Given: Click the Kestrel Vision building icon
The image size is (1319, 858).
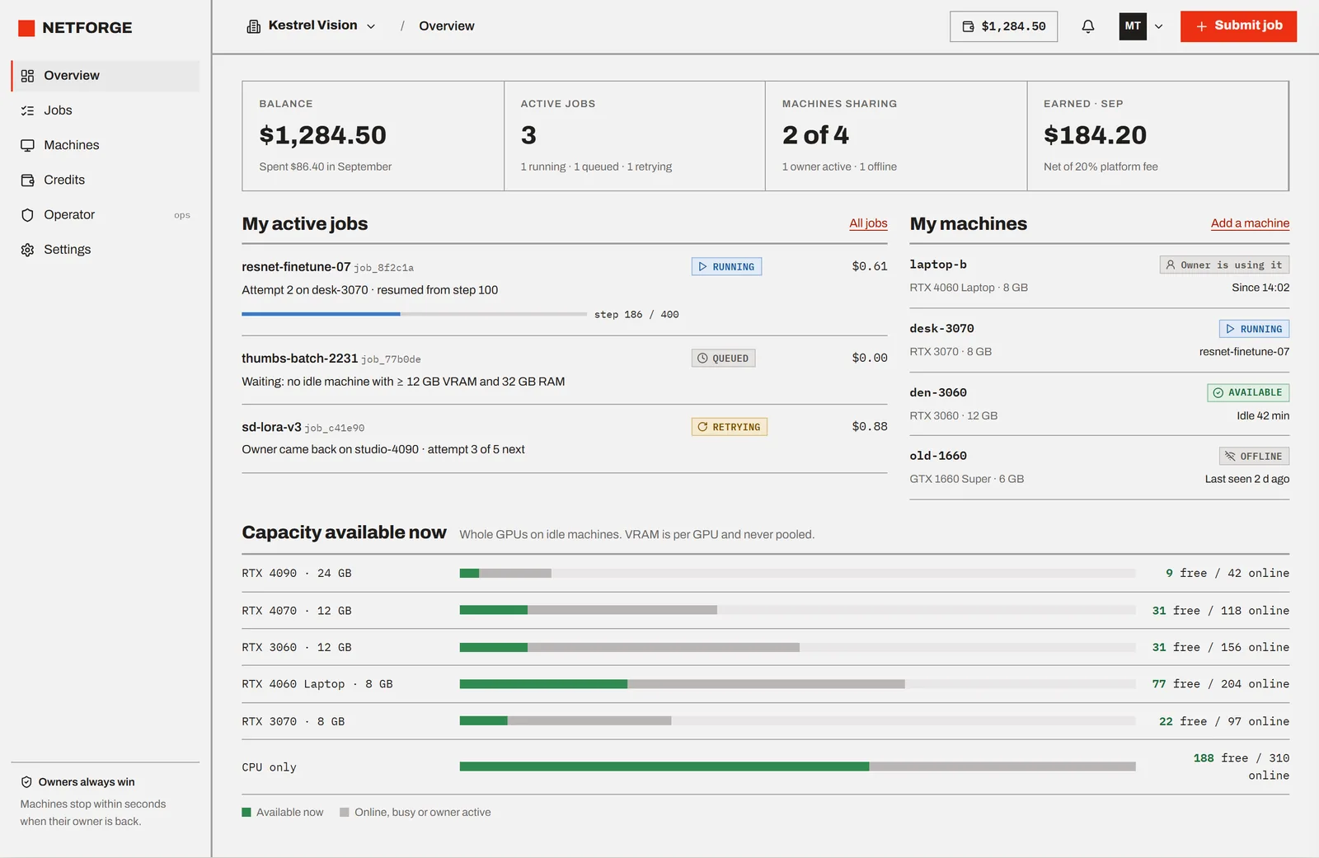Looking at the screenshot, I should [254, 26].
